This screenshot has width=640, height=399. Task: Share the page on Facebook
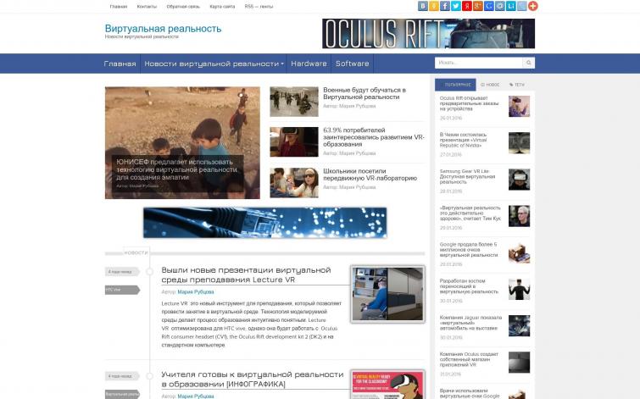click(x=445, y=6)
